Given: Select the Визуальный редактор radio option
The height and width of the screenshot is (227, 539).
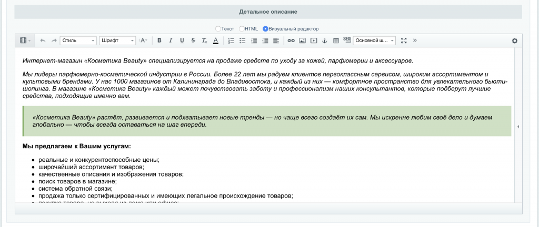Looking at the screenshot, I should coord(265,29).
